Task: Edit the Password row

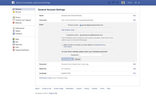Action: pos(134,64)
